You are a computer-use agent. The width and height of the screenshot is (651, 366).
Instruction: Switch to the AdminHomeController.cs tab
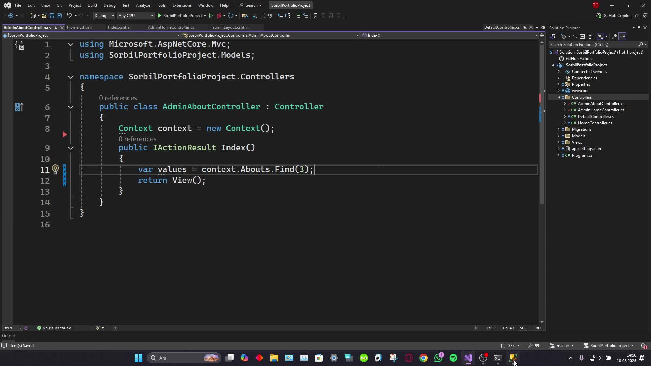[x=171, y=27]
